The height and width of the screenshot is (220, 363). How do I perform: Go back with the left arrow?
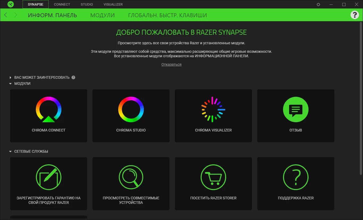tap(6, 15)
